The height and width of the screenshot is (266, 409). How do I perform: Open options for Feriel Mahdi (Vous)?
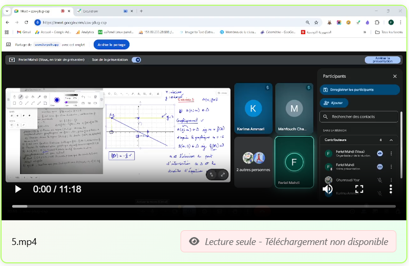click(391, 154)
